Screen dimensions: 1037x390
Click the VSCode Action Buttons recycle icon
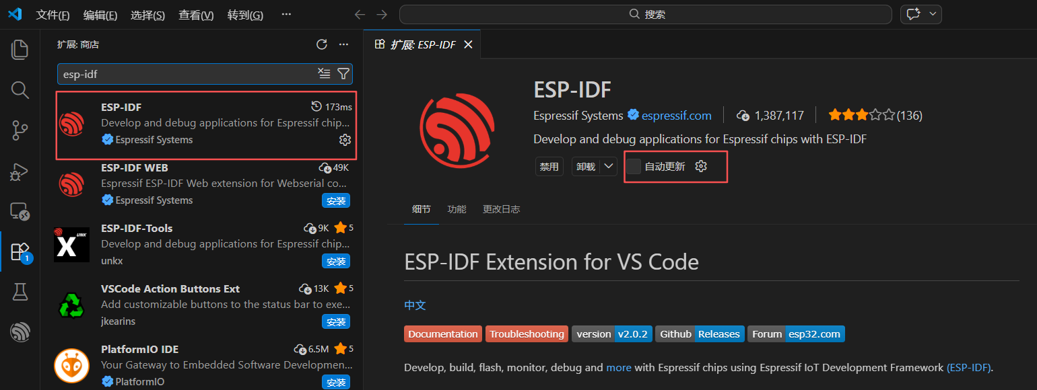point(71,304)
